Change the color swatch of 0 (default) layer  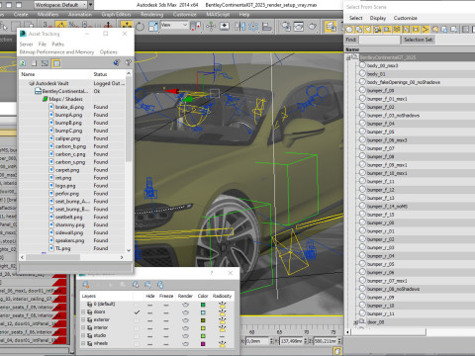[203, 305]
